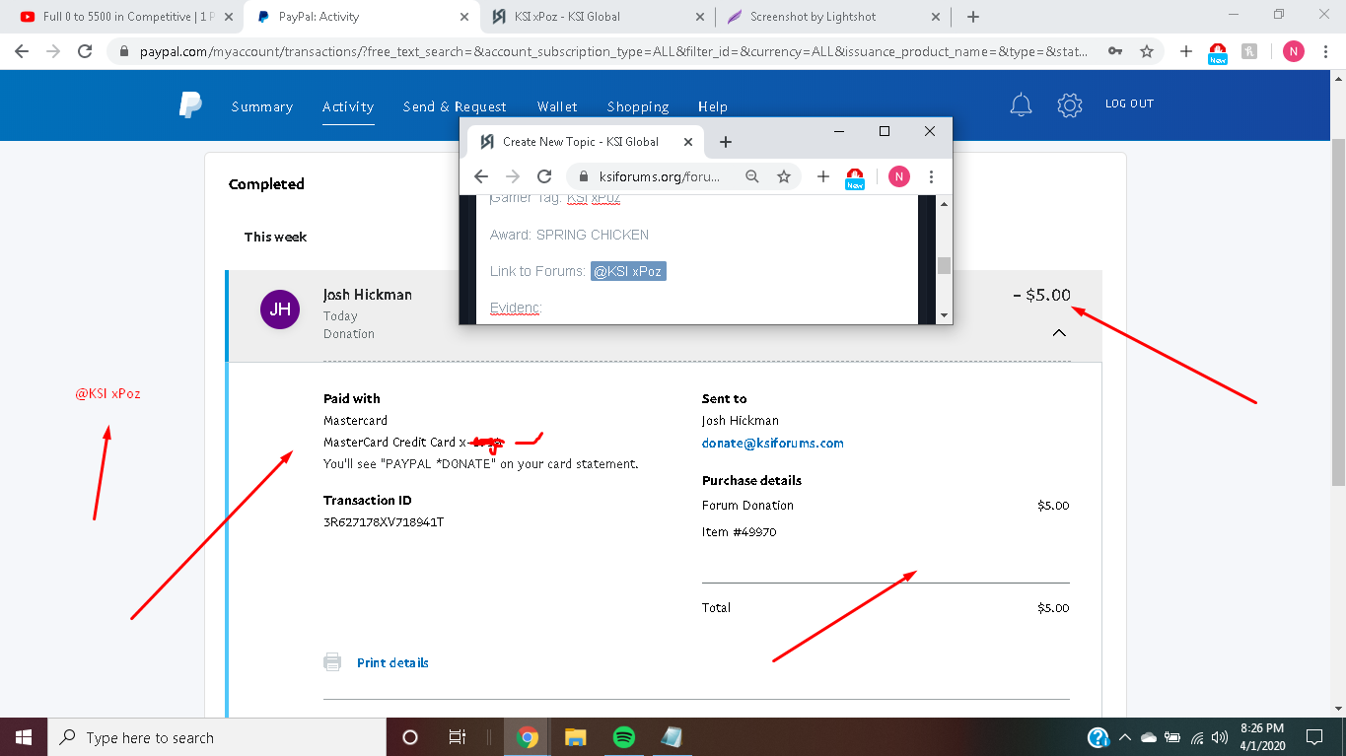This screenshot has width=1346, height=756.
Task: Click the @KSI xPoz mention in popup
Action: pyautogui.click(x=629, y=271)
